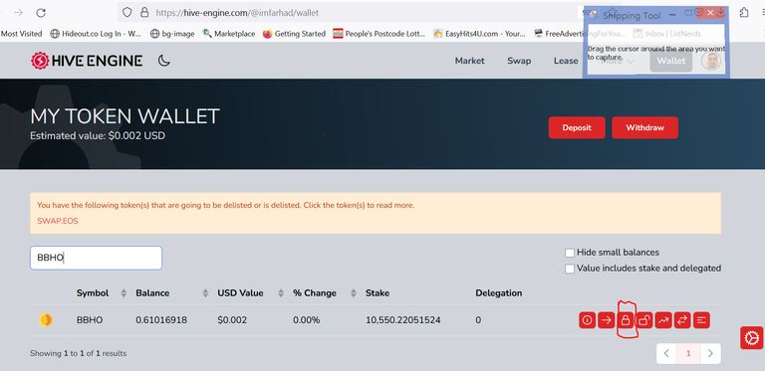The image size is (765, 371).
Task: Go forward in browser history
Action: point(18,13)
